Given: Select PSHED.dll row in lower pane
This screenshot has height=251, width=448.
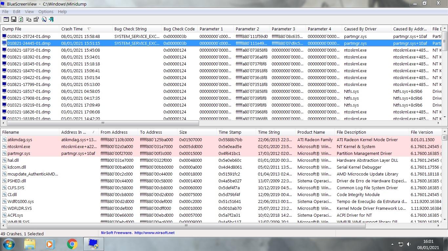Looking at the screenshot, I should point(221,181).
